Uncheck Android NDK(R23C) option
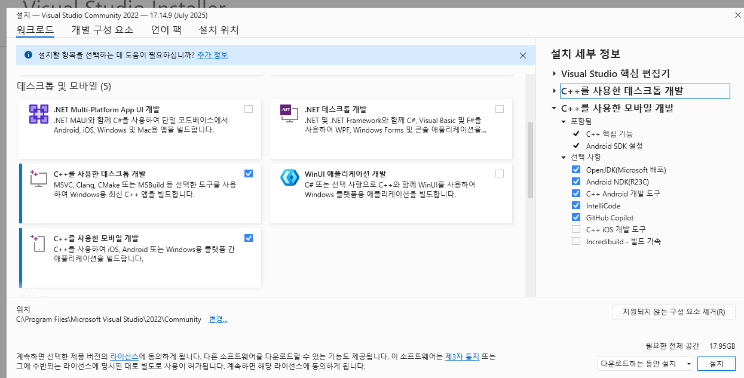The width and height of the screenshot is (744, 378). coord(576,182)
